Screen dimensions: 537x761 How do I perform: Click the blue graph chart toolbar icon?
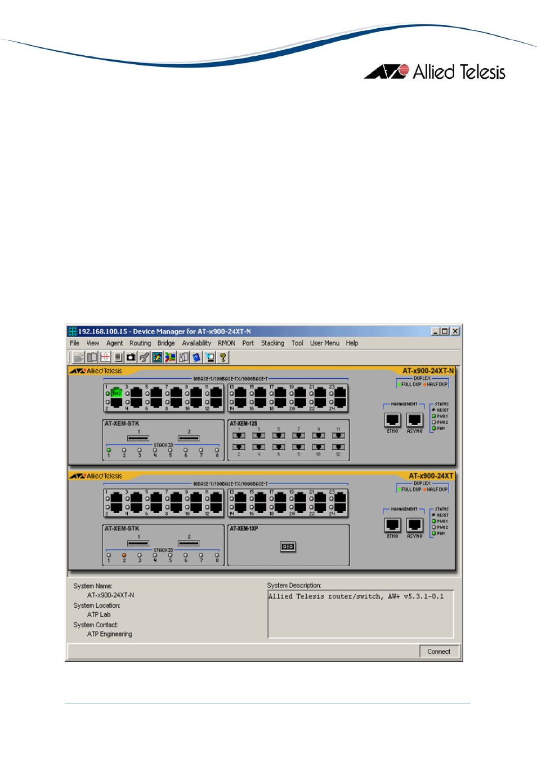pos(158,357)
